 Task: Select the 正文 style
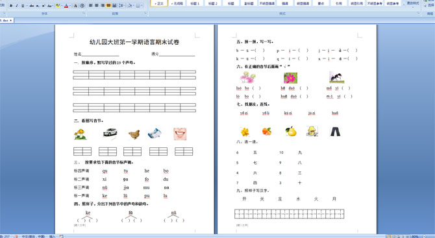[x=159, y=3]
